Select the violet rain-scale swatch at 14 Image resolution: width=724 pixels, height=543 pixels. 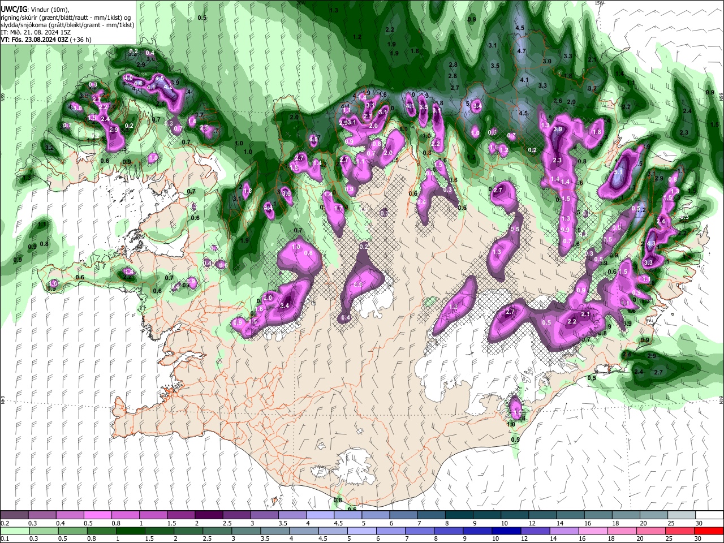point(564,531)
